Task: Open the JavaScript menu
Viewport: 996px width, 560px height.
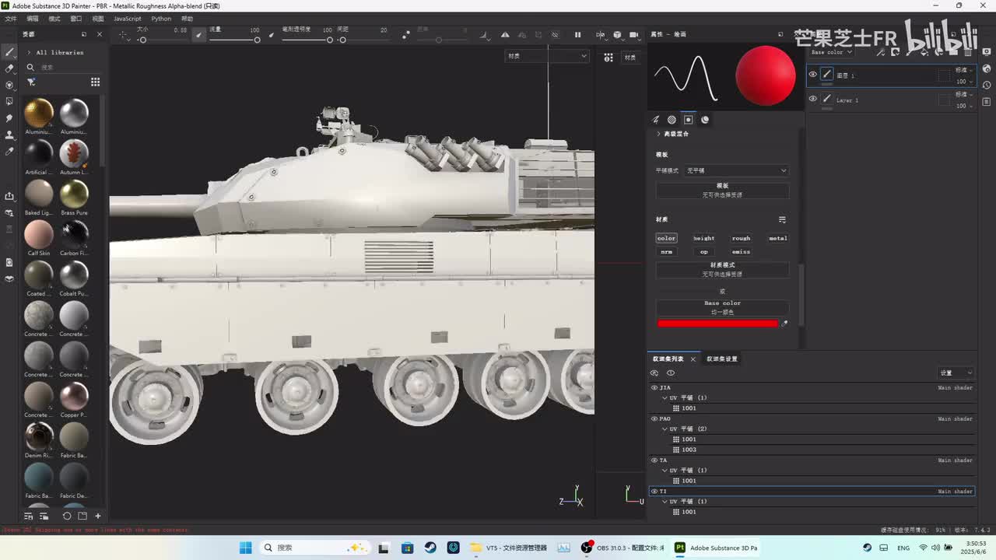Action: point(128,19)
